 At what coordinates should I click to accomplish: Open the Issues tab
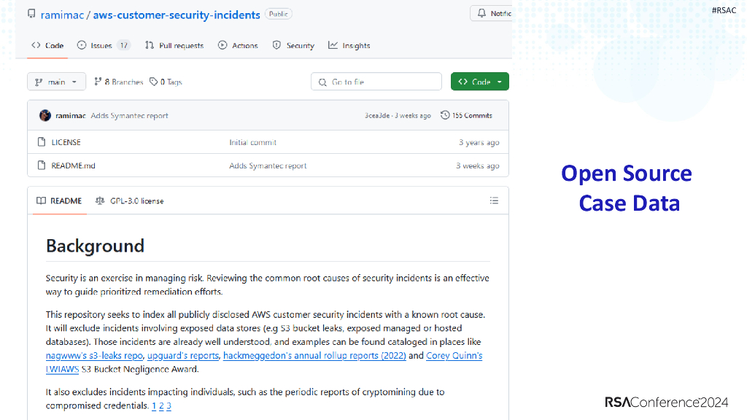[103, 45]
